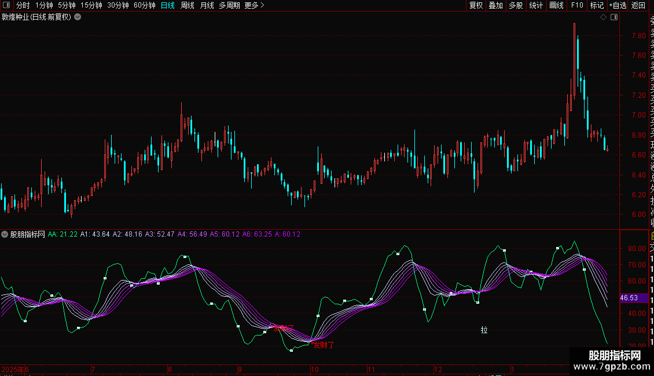Open the 多周期 multi-period view
Image resolution: width=654 pixels, height=376 pixels.
(229, 5)
